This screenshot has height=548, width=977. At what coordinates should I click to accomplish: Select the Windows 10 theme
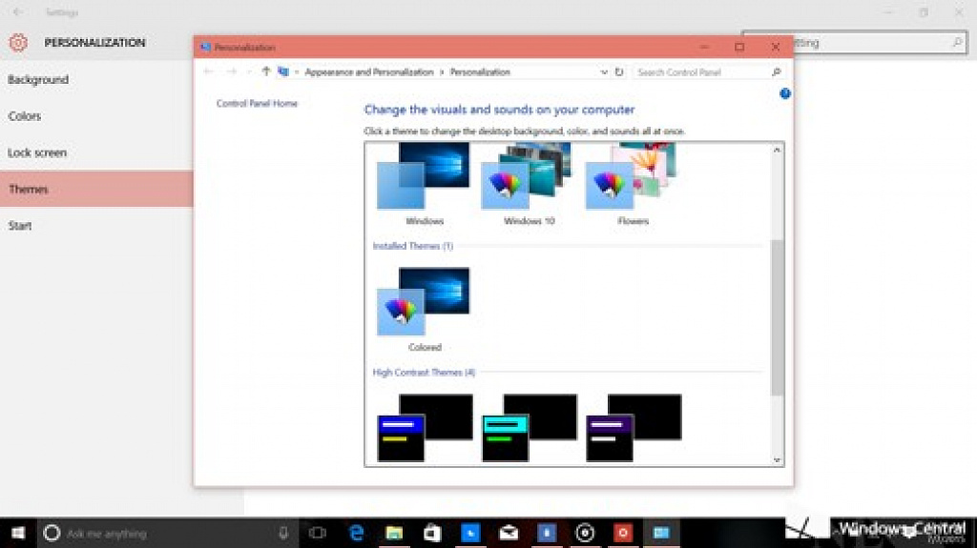(x=529, y=184)
